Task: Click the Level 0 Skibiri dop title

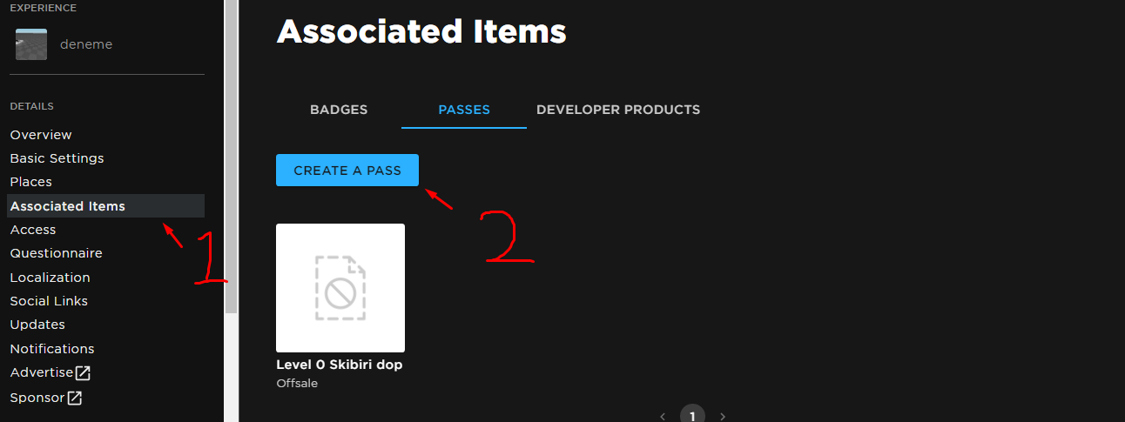Action: point(339,365)
